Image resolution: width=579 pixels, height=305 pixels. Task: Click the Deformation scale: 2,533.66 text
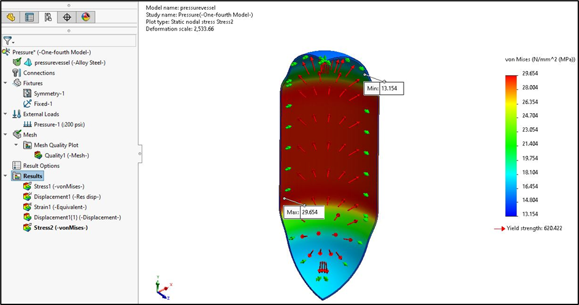pos(180,29)
